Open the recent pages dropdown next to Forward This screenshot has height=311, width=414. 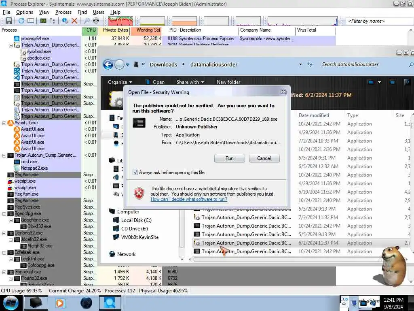127,64
